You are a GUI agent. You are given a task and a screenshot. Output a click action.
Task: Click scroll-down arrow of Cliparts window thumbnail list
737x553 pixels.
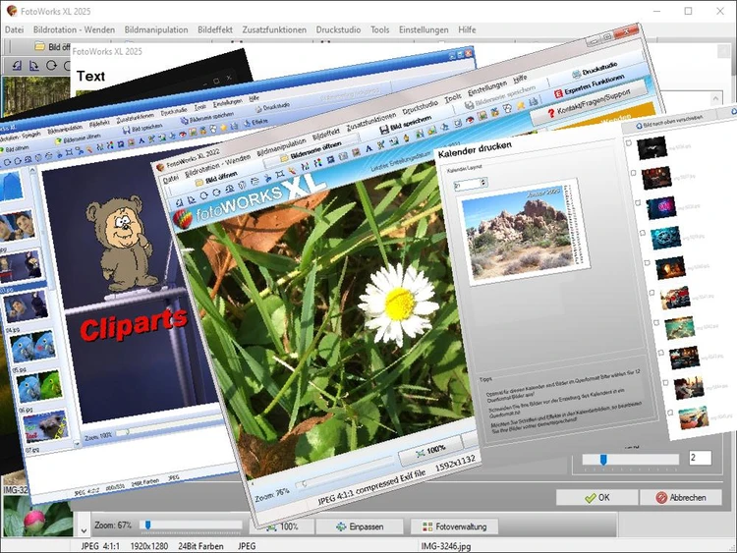point(77,443)
